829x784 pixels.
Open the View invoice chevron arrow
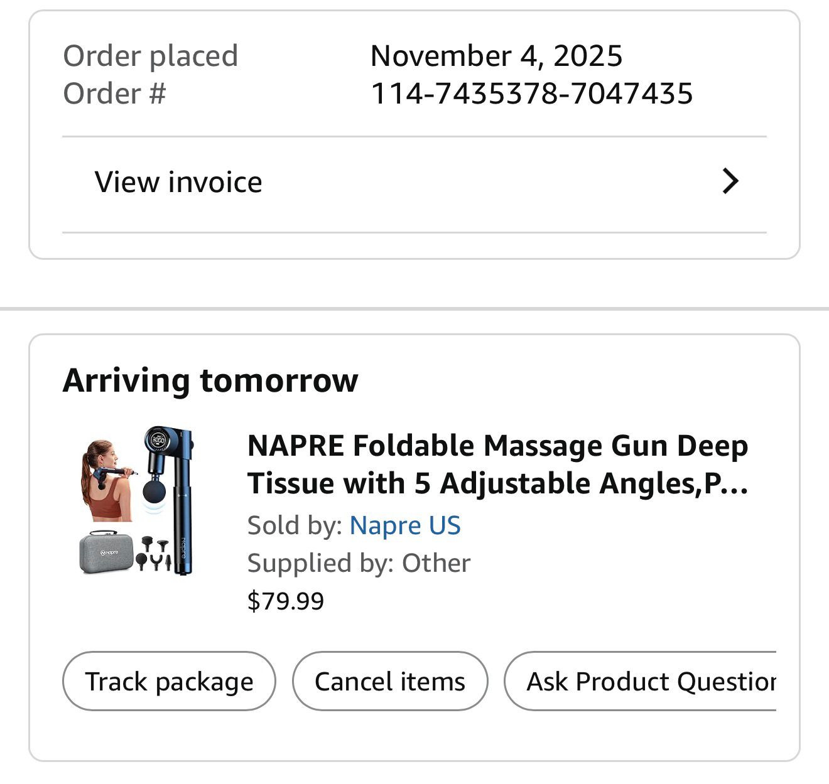click(x=730, y=181)
